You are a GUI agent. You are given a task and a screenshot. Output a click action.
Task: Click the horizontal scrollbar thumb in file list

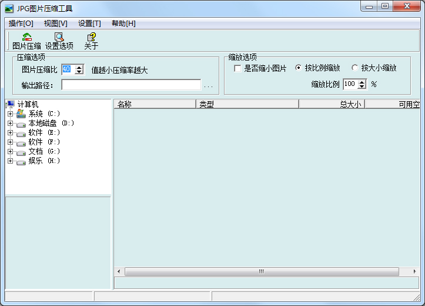tap(262, 271)
